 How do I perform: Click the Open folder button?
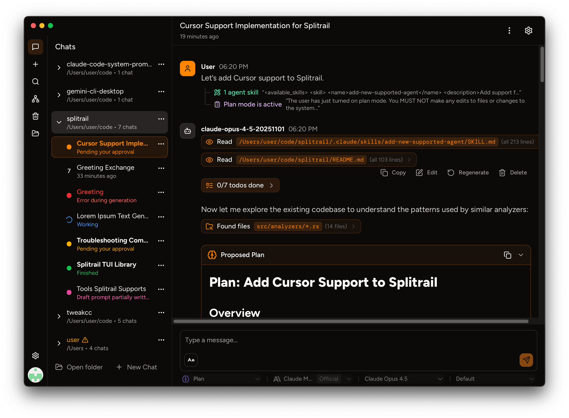pos(79,367)
